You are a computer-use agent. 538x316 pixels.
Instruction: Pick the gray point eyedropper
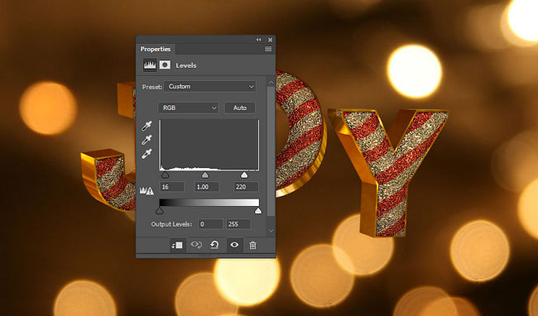(x=147, y=140)
